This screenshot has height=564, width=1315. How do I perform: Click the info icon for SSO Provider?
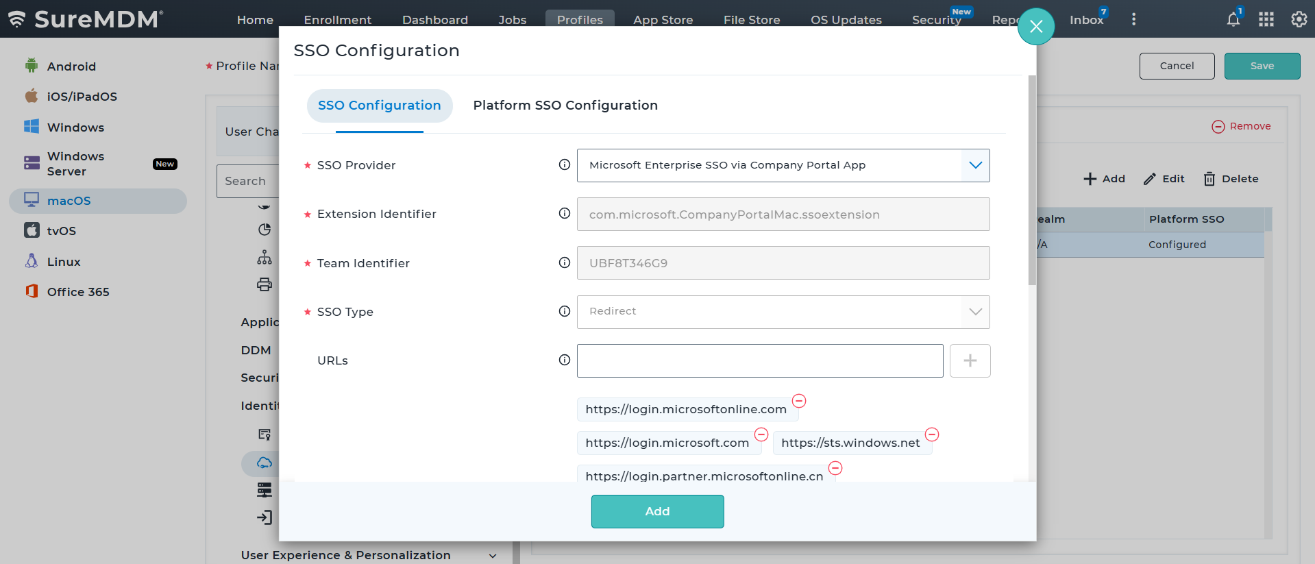(x=565, y=164)
